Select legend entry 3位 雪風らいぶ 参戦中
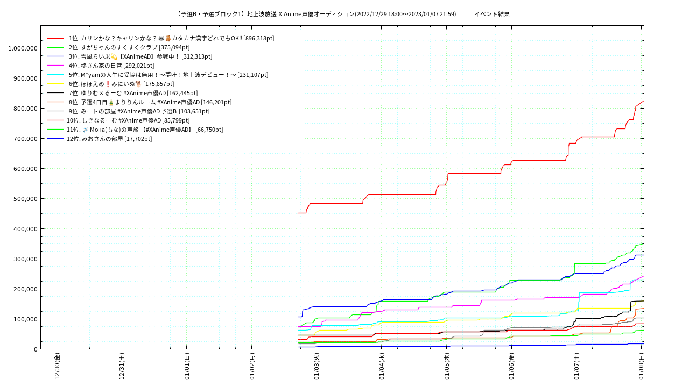 [x=140, y=56]
